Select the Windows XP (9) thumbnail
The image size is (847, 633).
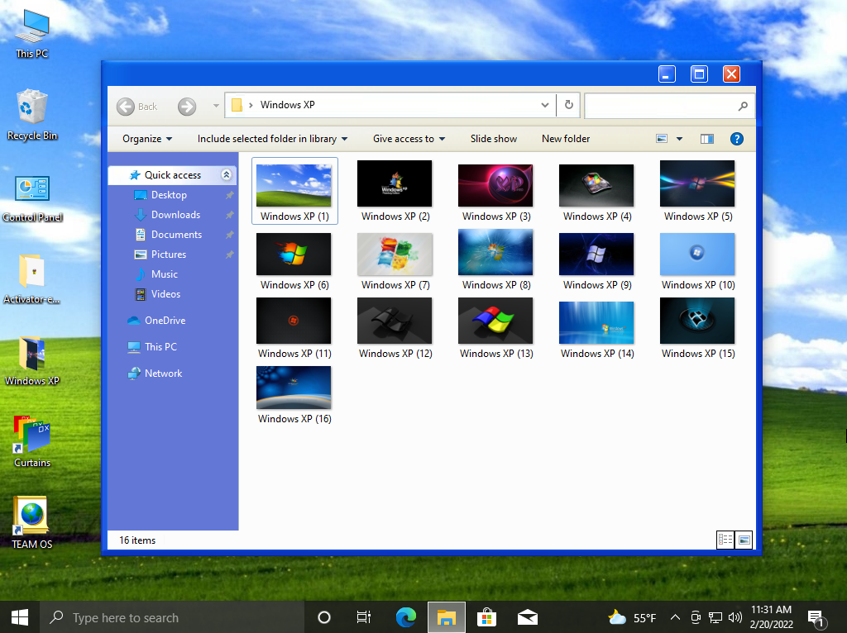click(x=597, y=261)
